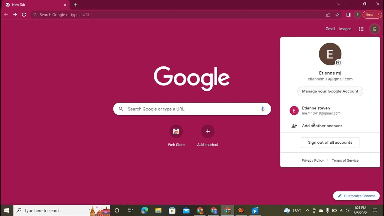Open the Chrome side panel

coord(348,15)
